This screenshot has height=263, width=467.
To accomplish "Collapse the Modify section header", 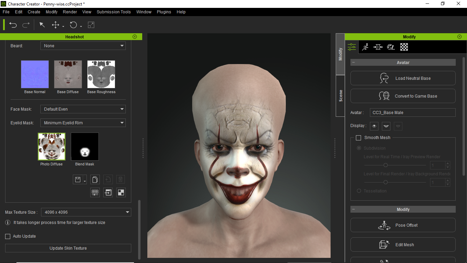I will [x=403, y=209].
